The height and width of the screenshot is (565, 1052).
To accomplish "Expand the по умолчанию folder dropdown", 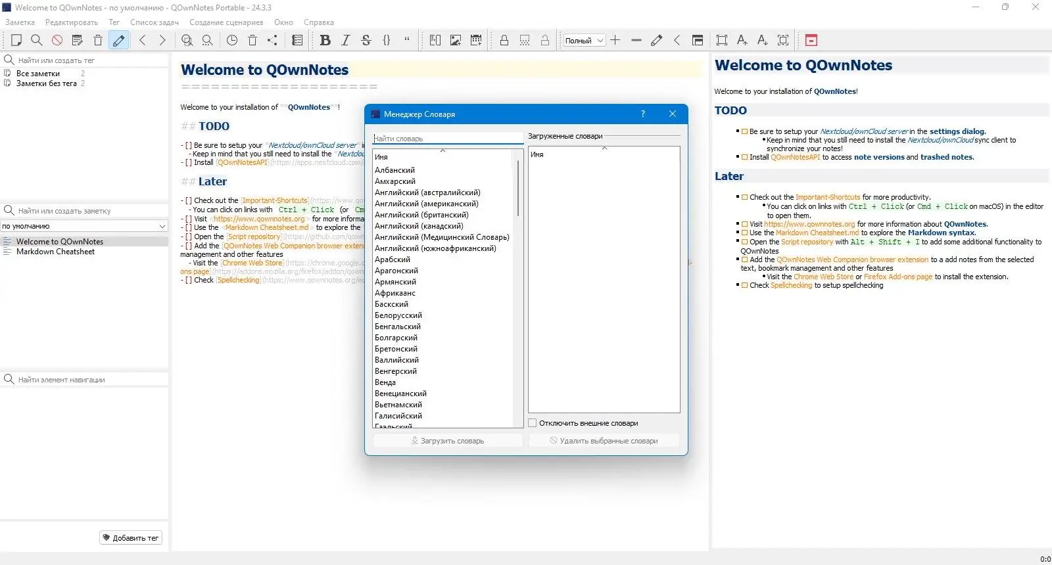I will pyautogui.click(x=84, y=226).
